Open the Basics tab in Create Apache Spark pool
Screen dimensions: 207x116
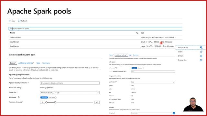(x=13, y=63)
